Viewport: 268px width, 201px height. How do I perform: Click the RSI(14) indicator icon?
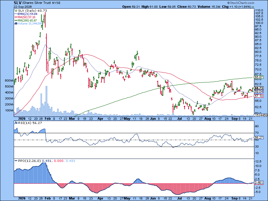pyautogui.click(x=16, y=123)
